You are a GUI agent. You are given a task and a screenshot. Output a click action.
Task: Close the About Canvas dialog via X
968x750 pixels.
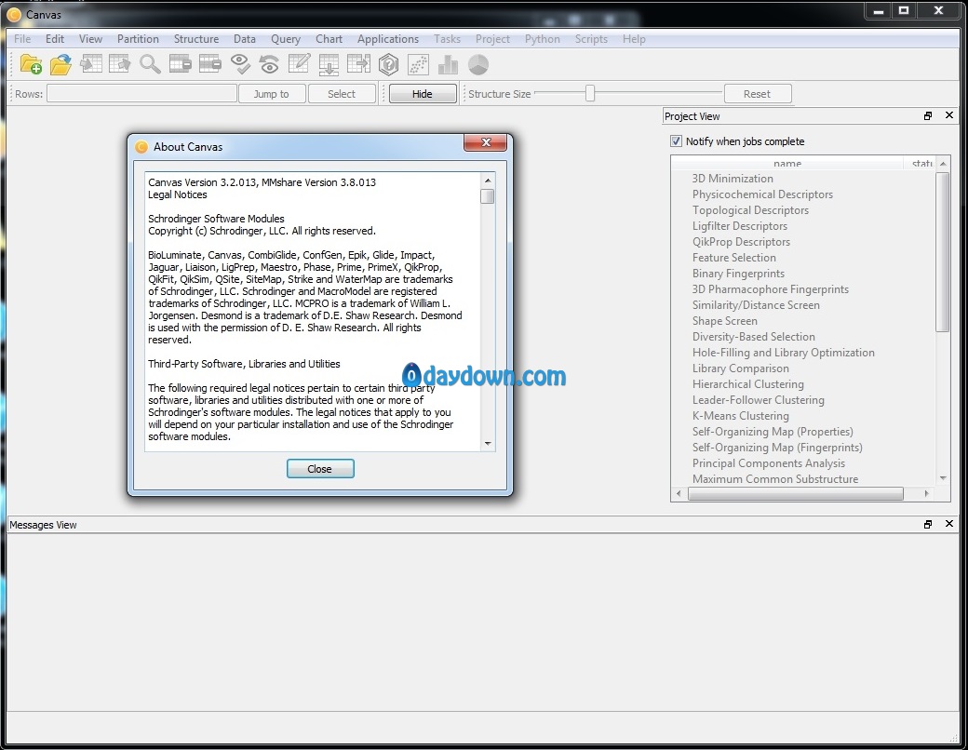[x=485, y=142]
